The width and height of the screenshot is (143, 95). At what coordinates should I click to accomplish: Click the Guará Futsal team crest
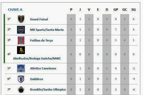pyautogui.click(x=21, y=19)
